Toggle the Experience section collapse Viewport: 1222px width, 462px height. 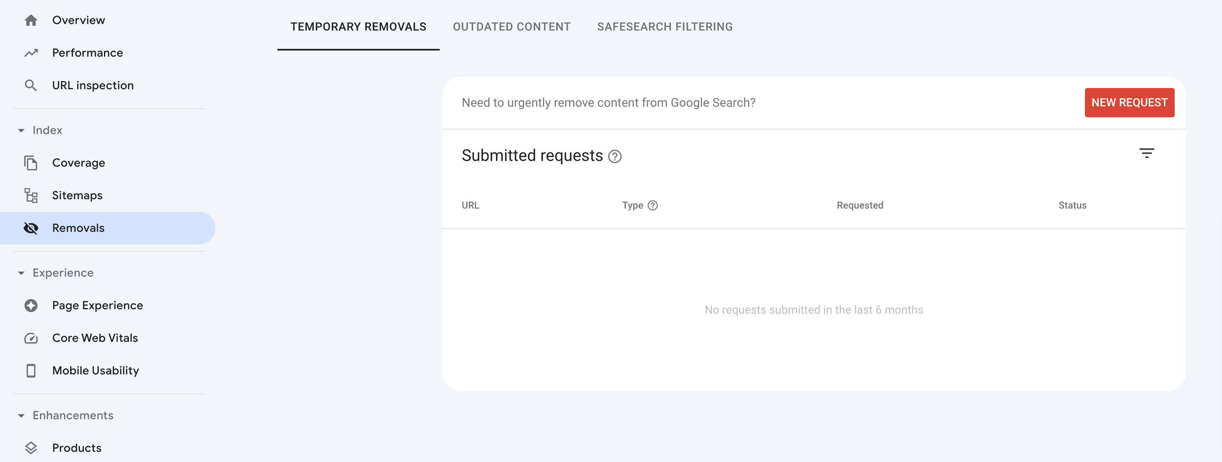point(22,273)
